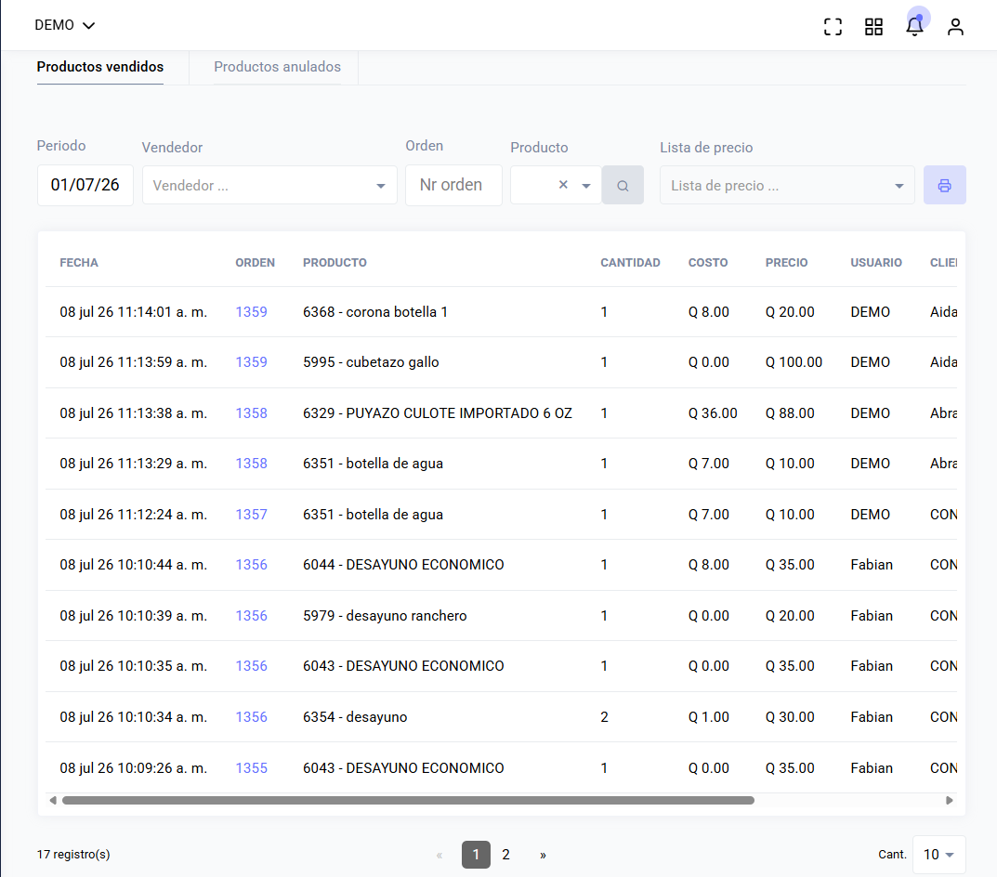Open the Vendedor dropdown
The height and width of the screenshot is (877, 997).
pos(269,185)
